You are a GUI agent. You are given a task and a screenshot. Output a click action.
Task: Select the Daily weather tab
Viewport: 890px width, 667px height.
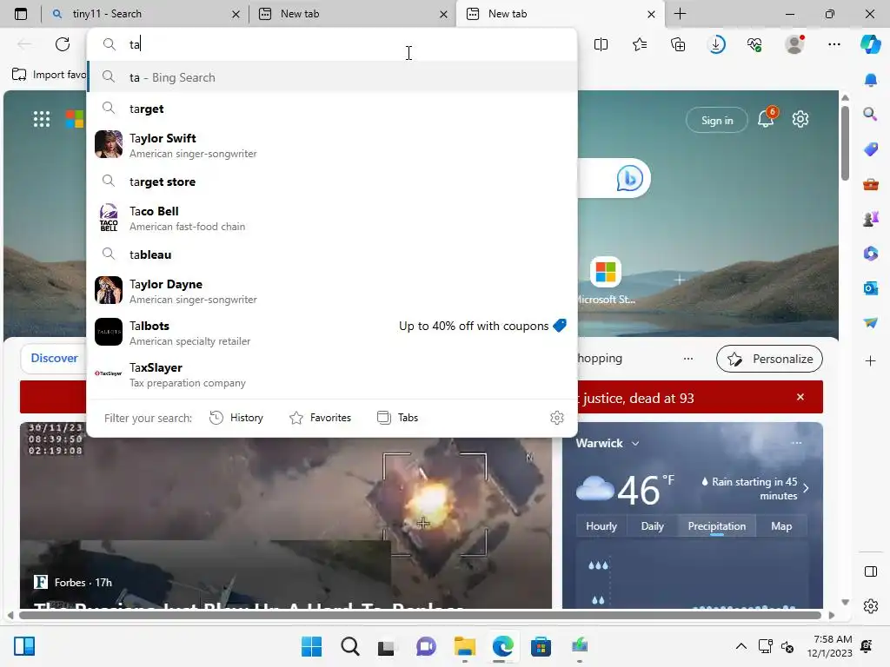pos(652,526)
